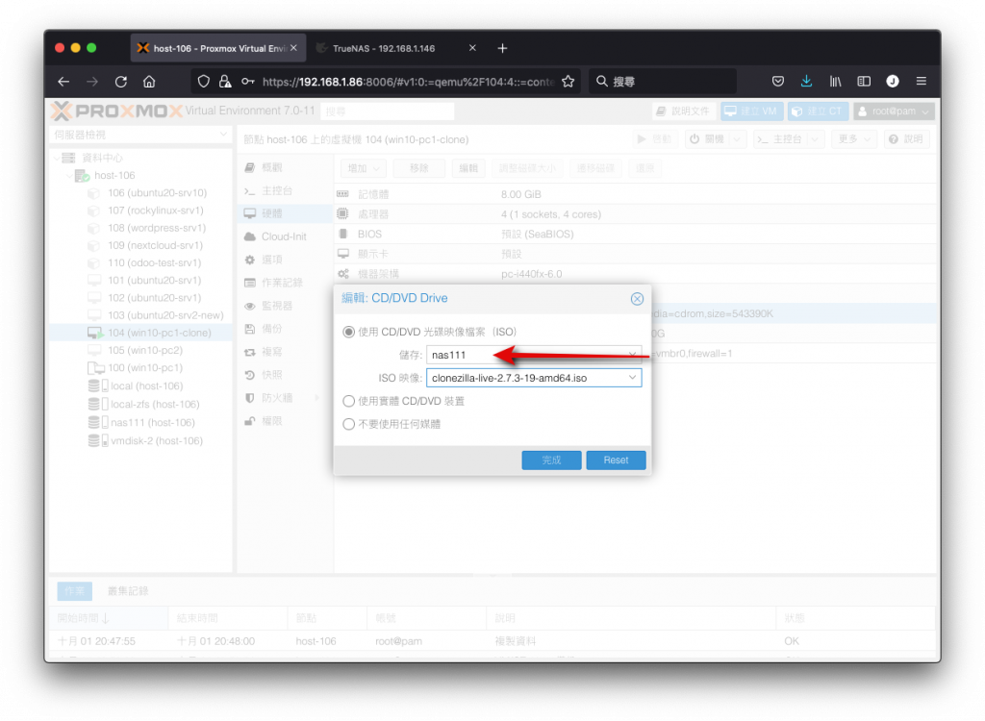Screen dimensions: 985x721
Task: Open the browser account avatar icon
Action: [x=893, y=81]
